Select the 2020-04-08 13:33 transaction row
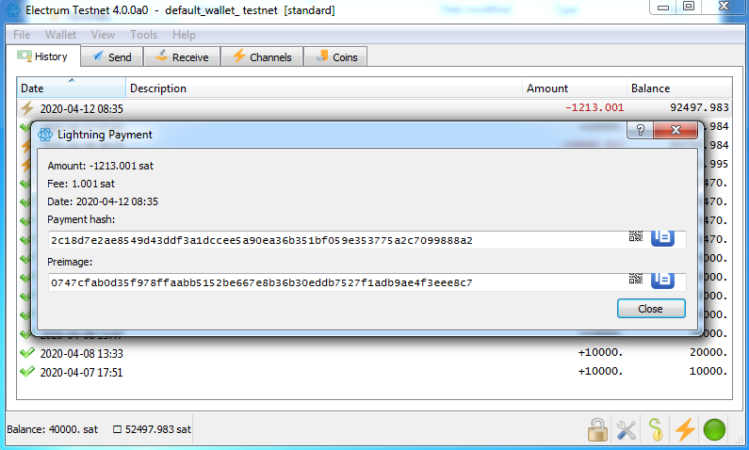This screenshot has width=749, height=450. (x=375, y=353)
